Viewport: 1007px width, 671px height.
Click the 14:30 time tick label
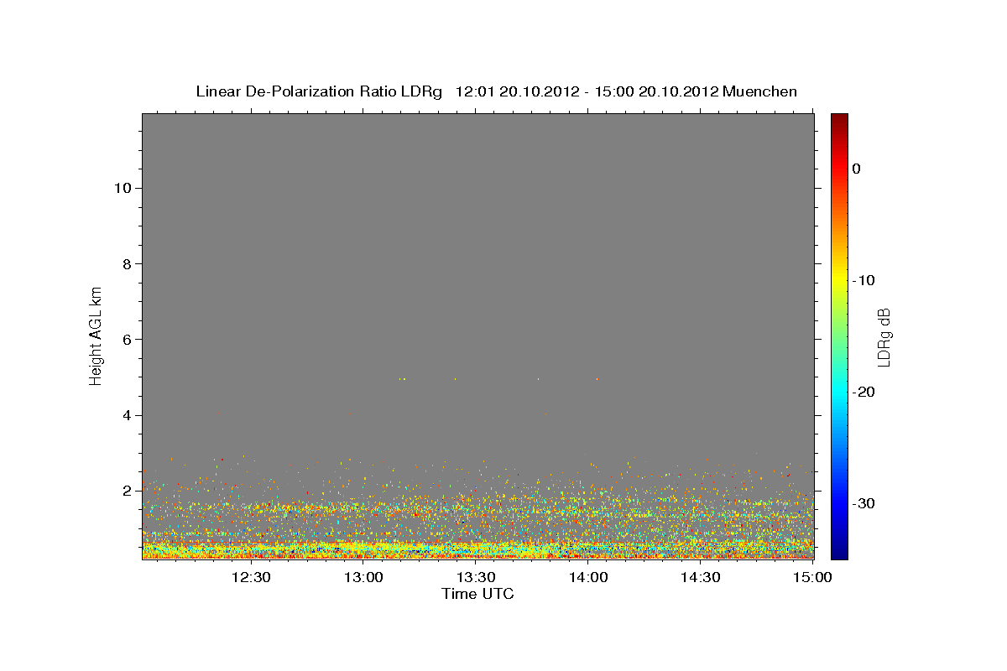tap(702, 577)
